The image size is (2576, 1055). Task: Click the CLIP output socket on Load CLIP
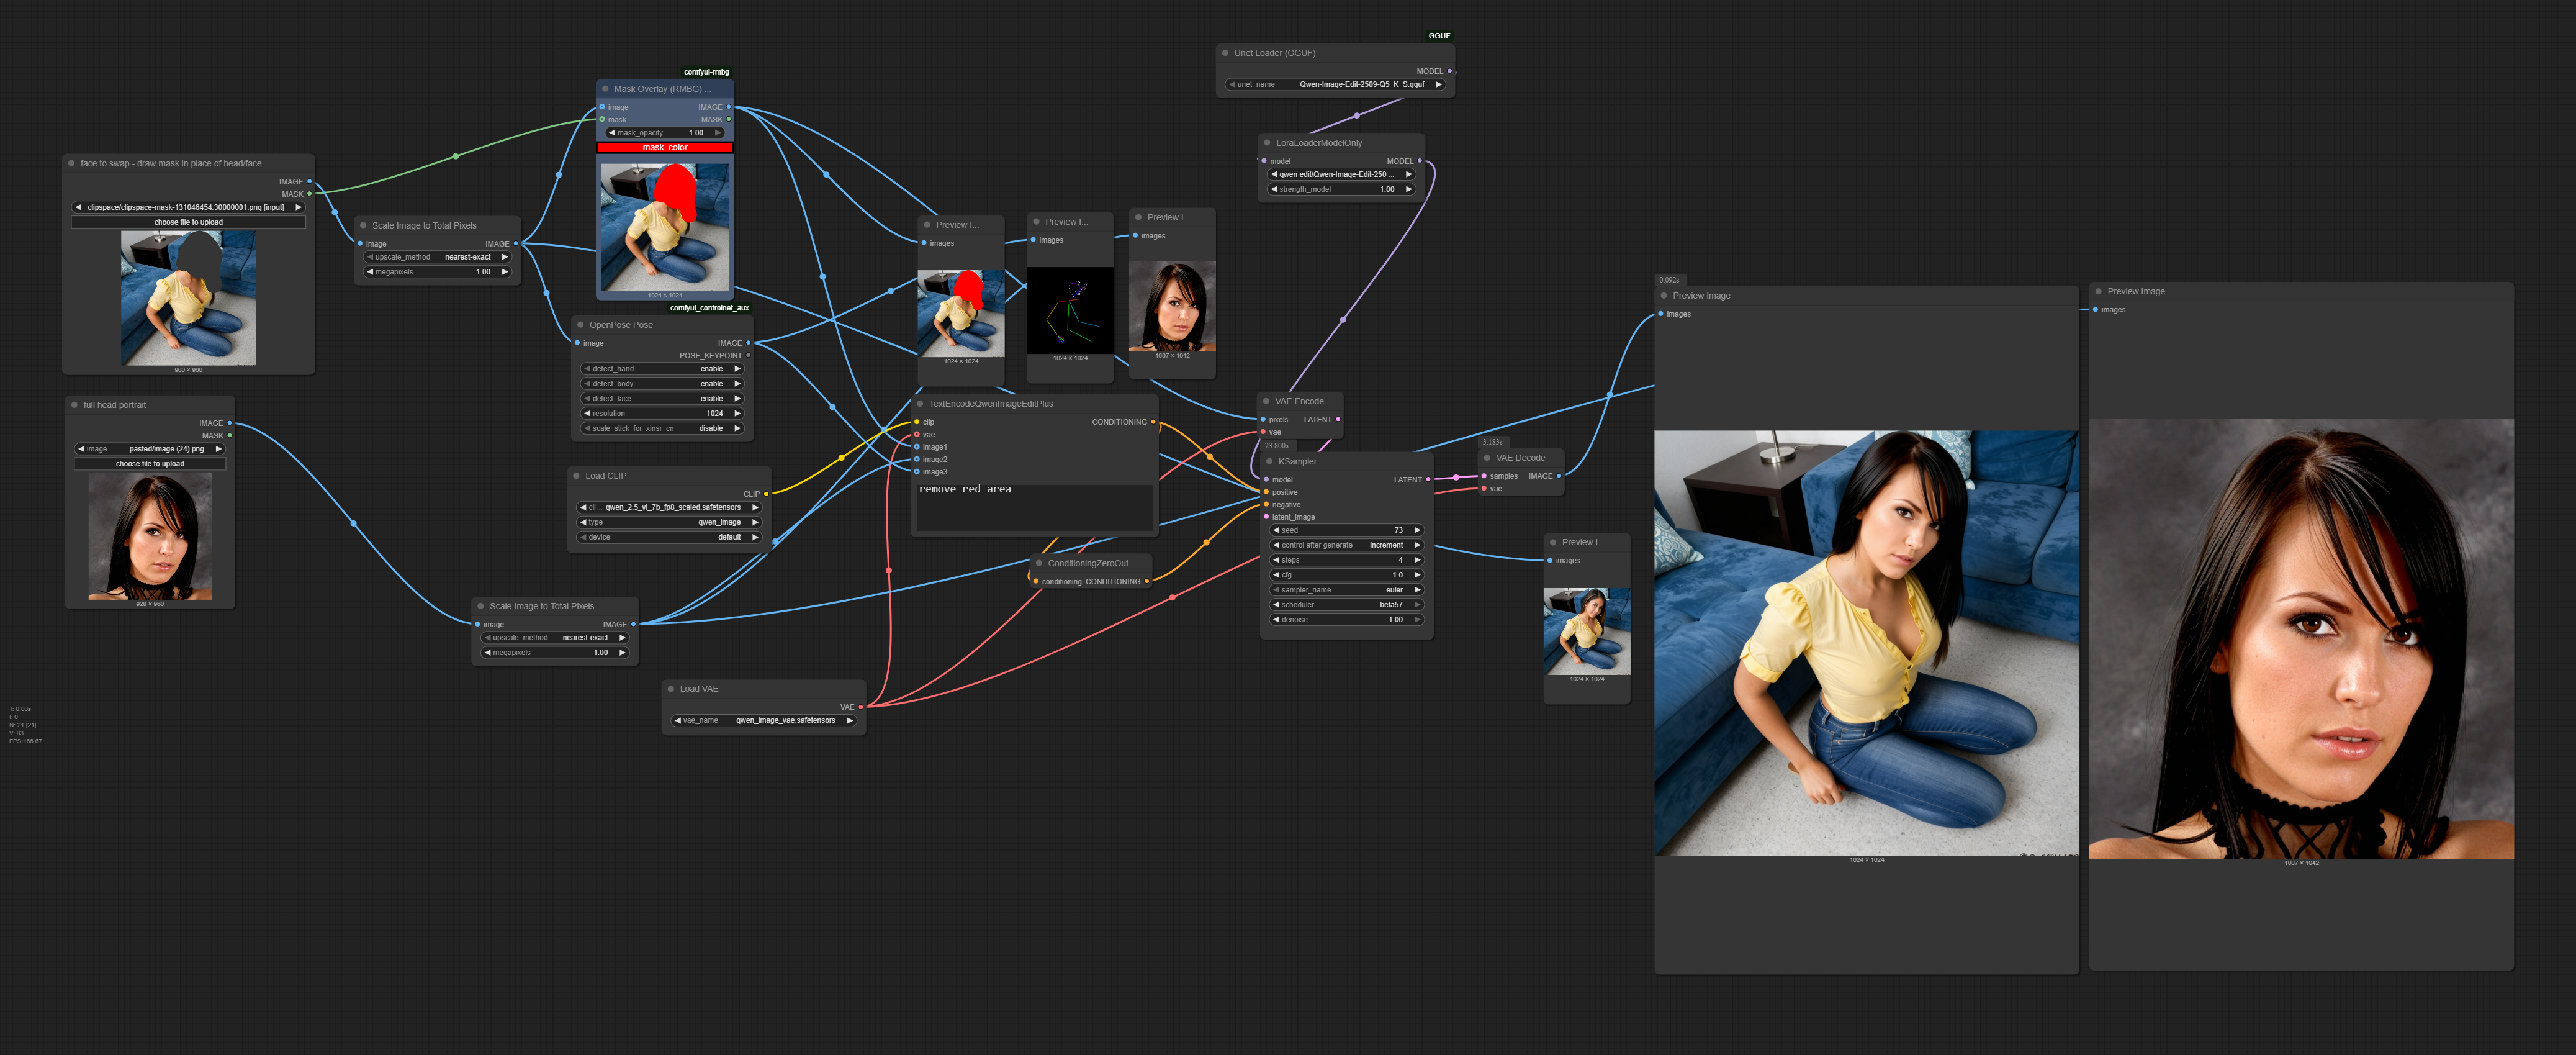click(x=766, y=494)
